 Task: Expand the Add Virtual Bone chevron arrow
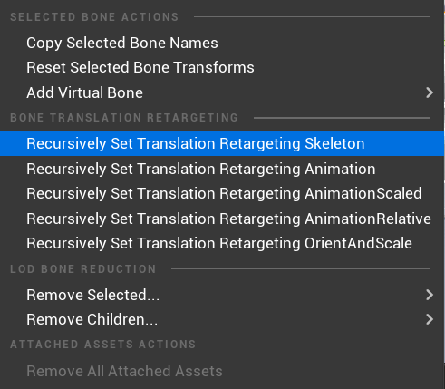coord(430,92)
